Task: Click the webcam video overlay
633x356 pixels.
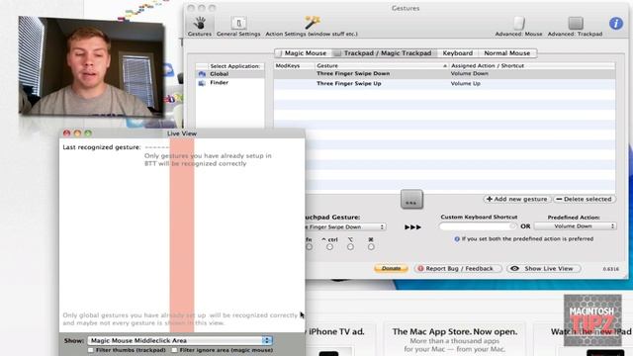Action: pos(92,66)
